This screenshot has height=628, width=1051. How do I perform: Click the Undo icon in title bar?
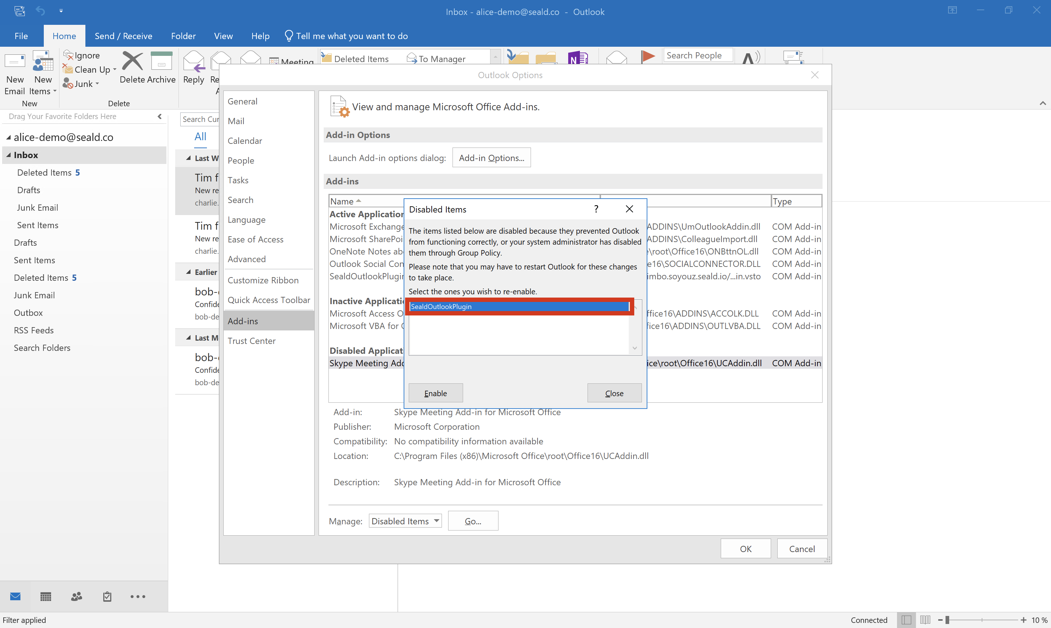pos(40,11)
